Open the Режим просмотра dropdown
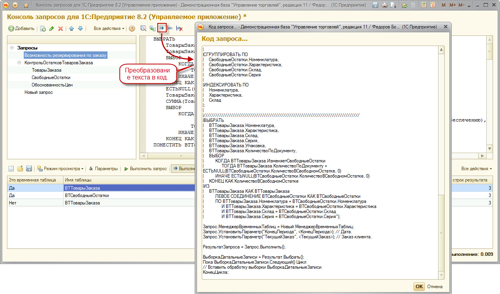Viewport: 500px width, 294px height. [60, 169]
